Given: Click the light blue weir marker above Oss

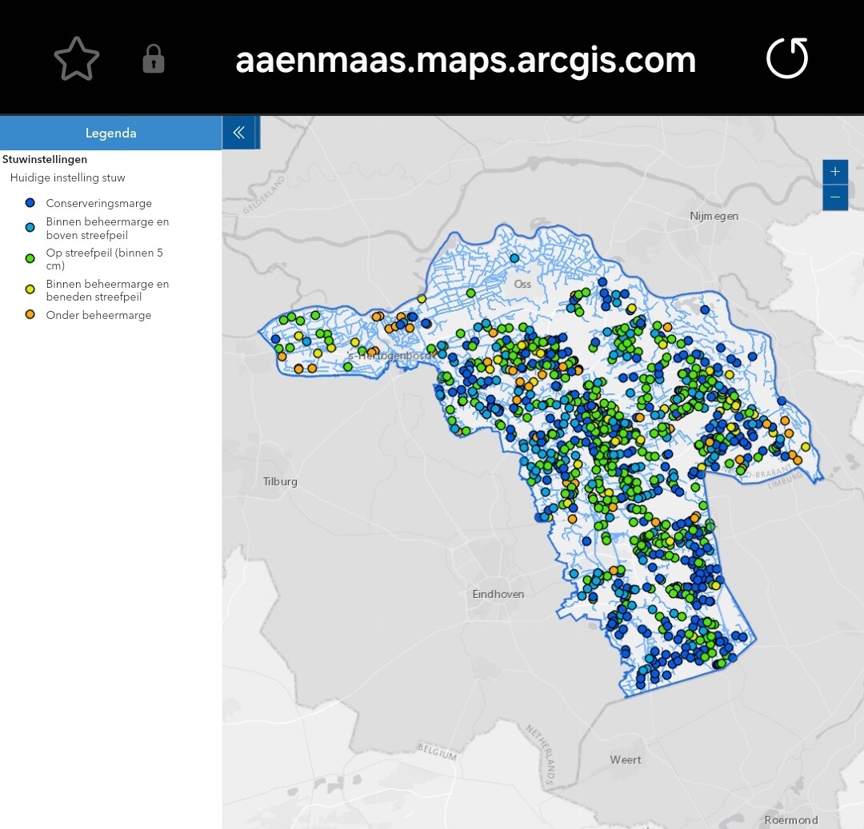Looking at the screenshot, I should pyautogui.click(x=514, y=258).
